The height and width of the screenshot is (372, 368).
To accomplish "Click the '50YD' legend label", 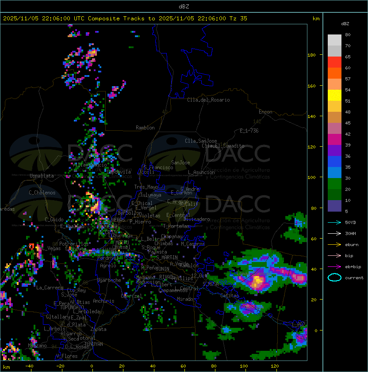I will tap(350, 222).
